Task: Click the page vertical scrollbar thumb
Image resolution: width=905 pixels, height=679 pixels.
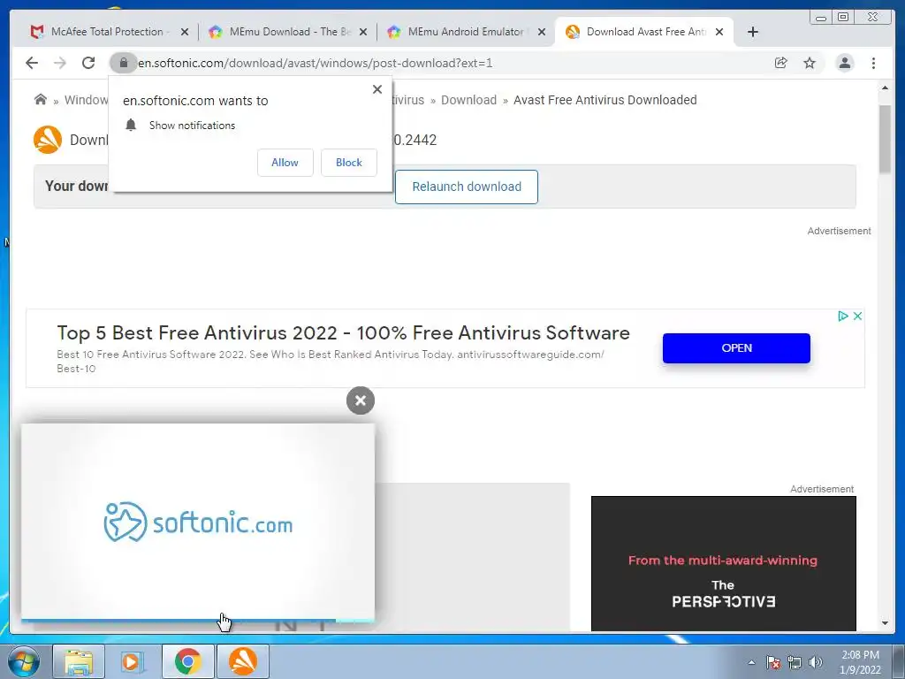Action: [885, 139]
